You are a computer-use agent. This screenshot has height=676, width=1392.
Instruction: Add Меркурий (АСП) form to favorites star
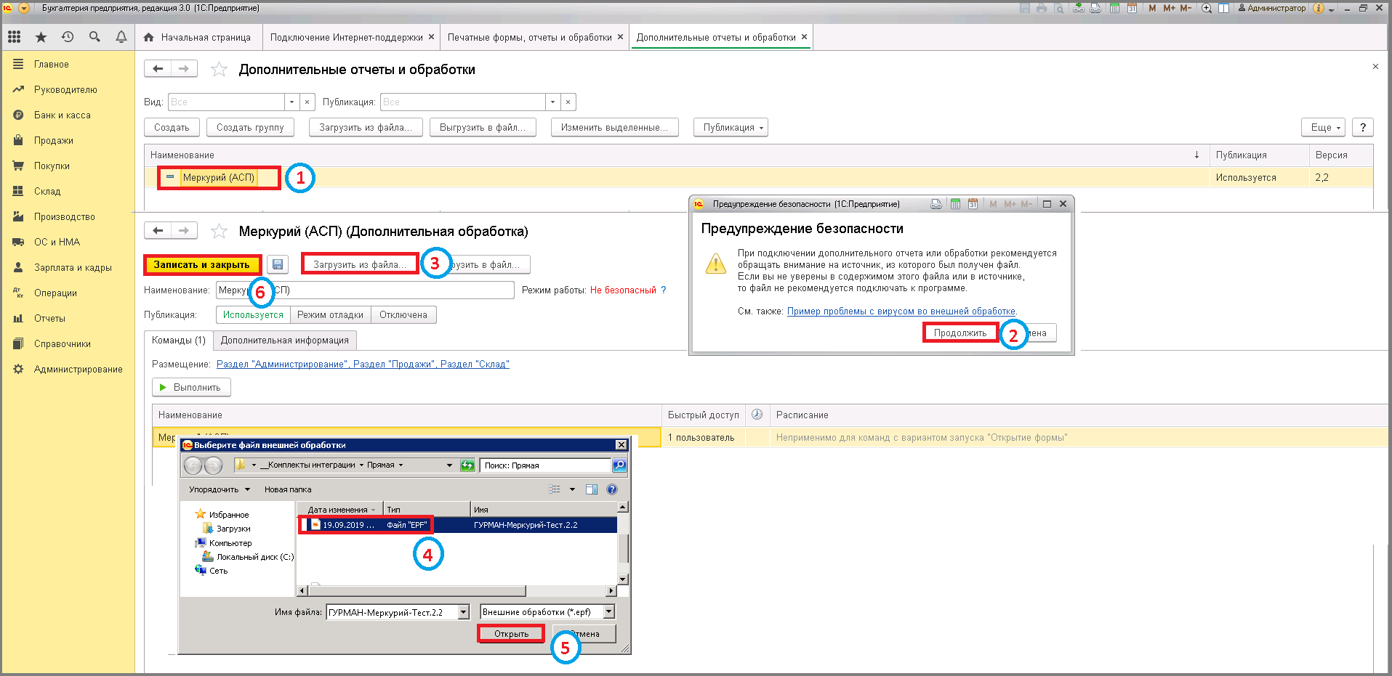pyautogui.click(x=219, y=231)
